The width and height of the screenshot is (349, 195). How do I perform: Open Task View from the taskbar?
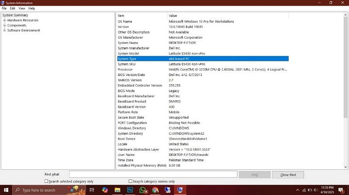coord(92,190)
